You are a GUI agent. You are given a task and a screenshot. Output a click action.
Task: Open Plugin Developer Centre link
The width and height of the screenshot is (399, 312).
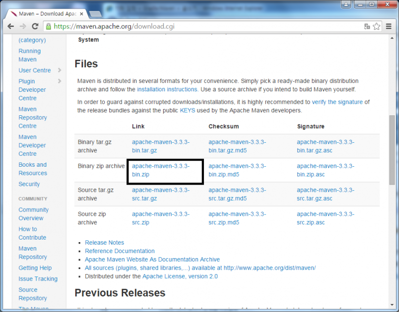point(32,90)
